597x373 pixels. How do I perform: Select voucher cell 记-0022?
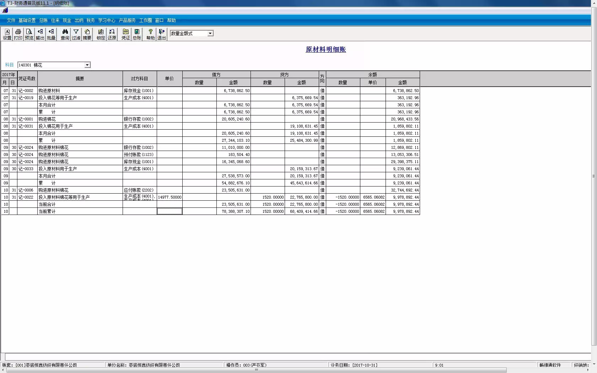point(27,197)
